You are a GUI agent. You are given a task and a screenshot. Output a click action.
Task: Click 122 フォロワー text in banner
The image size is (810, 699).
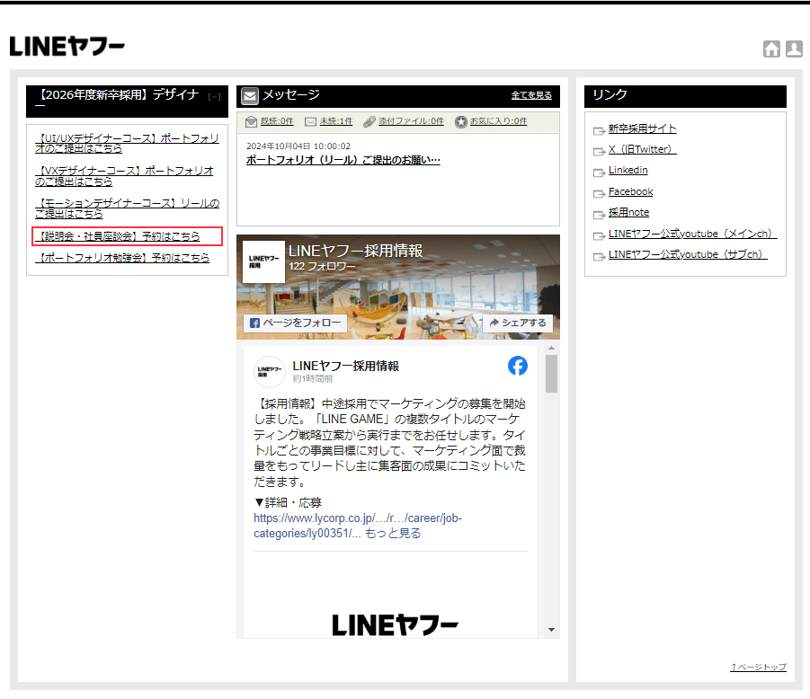pos(322,266)
